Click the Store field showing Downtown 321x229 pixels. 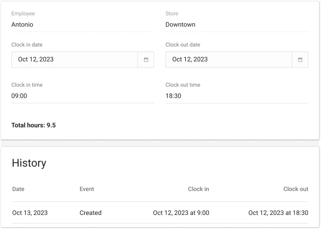[x=237, y=25]
